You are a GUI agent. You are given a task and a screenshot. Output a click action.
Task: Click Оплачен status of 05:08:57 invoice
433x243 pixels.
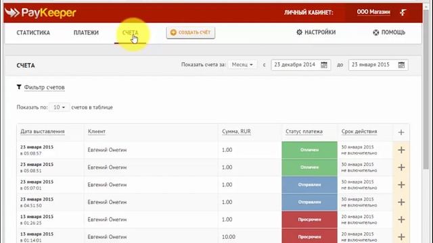point(310,150)
